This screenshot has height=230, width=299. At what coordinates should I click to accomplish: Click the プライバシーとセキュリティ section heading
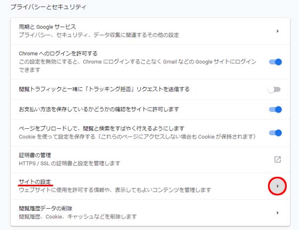(48, 7)
